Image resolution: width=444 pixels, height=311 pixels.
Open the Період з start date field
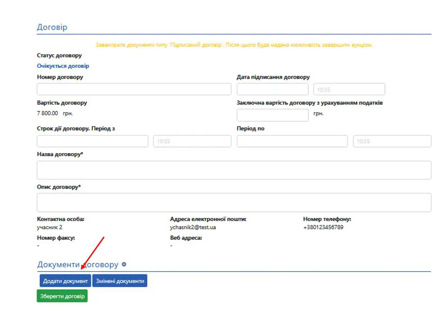(x=92, y=141)
